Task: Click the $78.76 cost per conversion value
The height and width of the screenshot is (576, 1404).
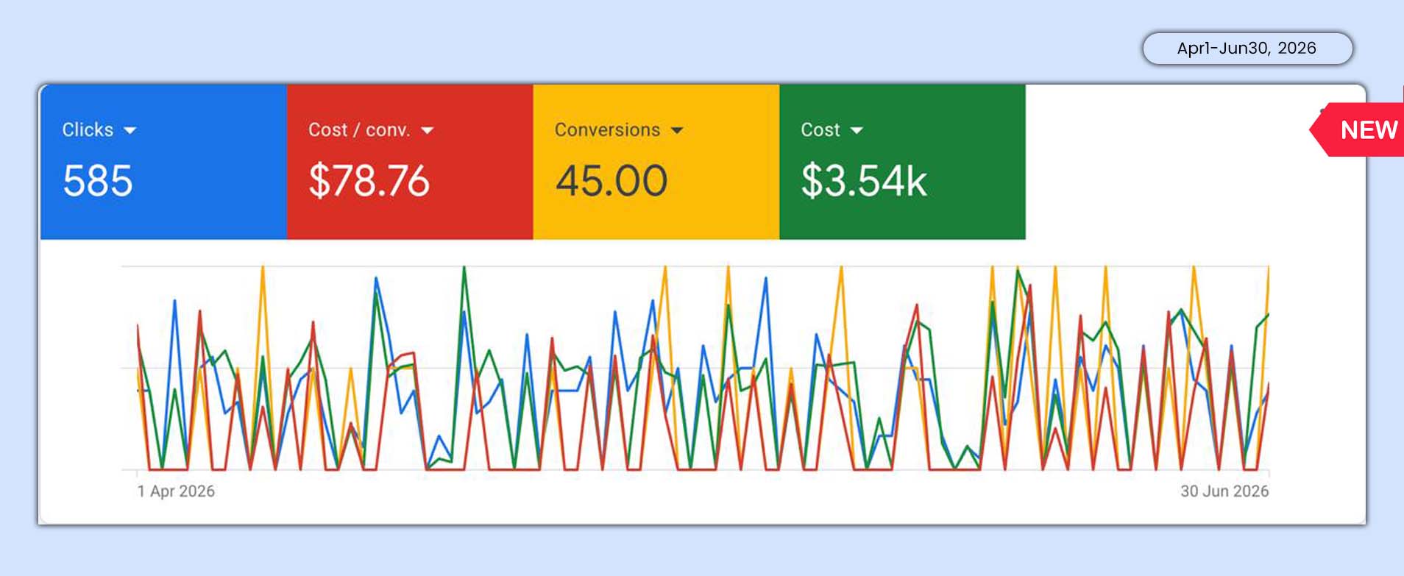Action: tap(369, 181)
